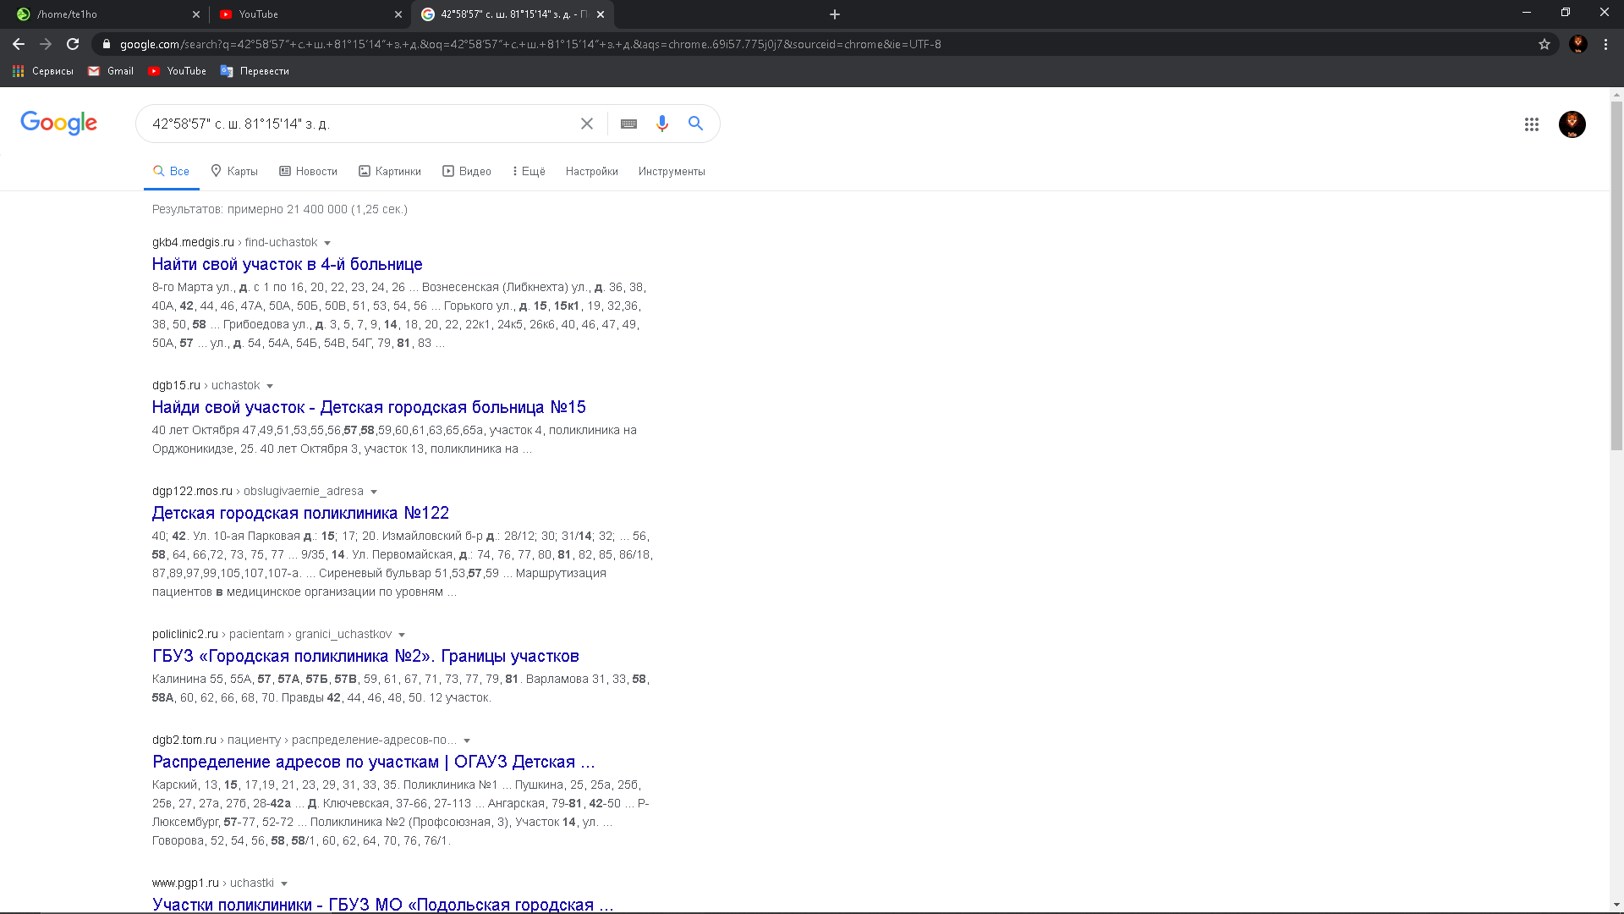1624x914 pixels.
Task: Expand options for dgp122.mos.ru result
Action: 374,492
